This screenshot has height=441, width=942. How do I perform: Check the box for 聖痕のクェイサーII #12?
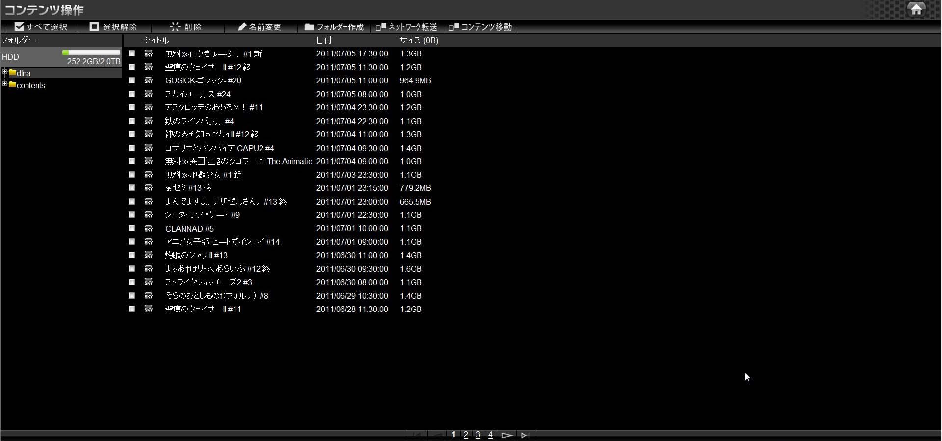131,67
